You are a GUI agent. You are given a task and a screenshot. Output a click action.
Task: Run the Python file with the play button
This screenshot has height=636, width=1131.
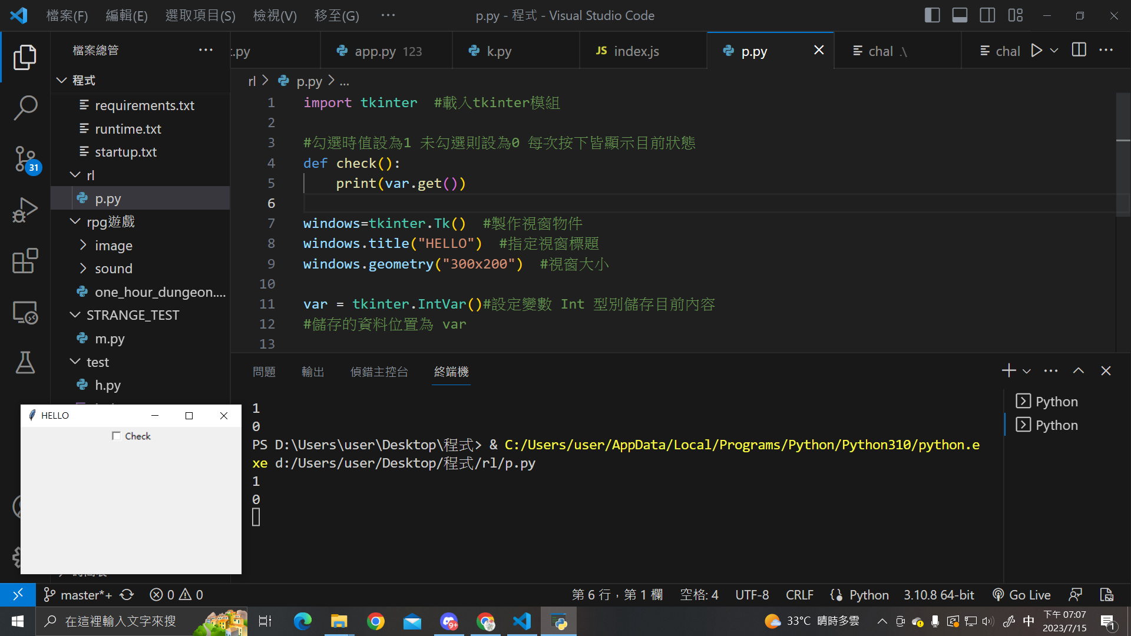coord(1036,51)
